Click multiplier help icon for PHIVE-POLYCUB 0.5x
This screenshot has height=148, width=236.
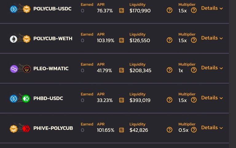pos(194,130)
